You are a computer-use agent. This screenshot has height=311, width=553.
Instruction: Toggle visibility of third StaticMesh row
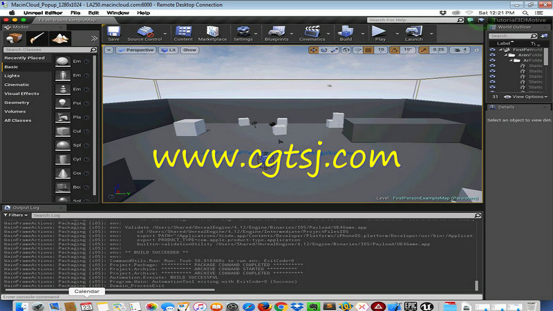click(492, 76)
